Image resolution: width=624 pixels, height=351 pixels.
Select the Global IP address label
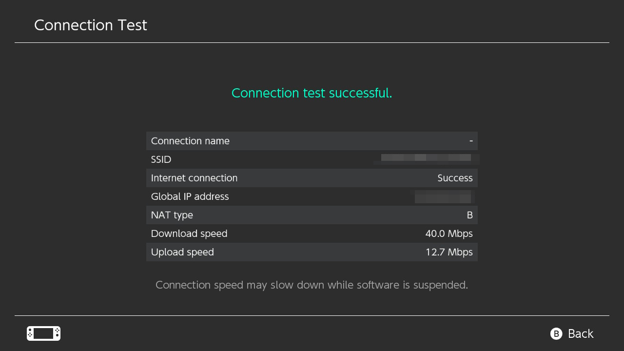click(x=190, y=196)
